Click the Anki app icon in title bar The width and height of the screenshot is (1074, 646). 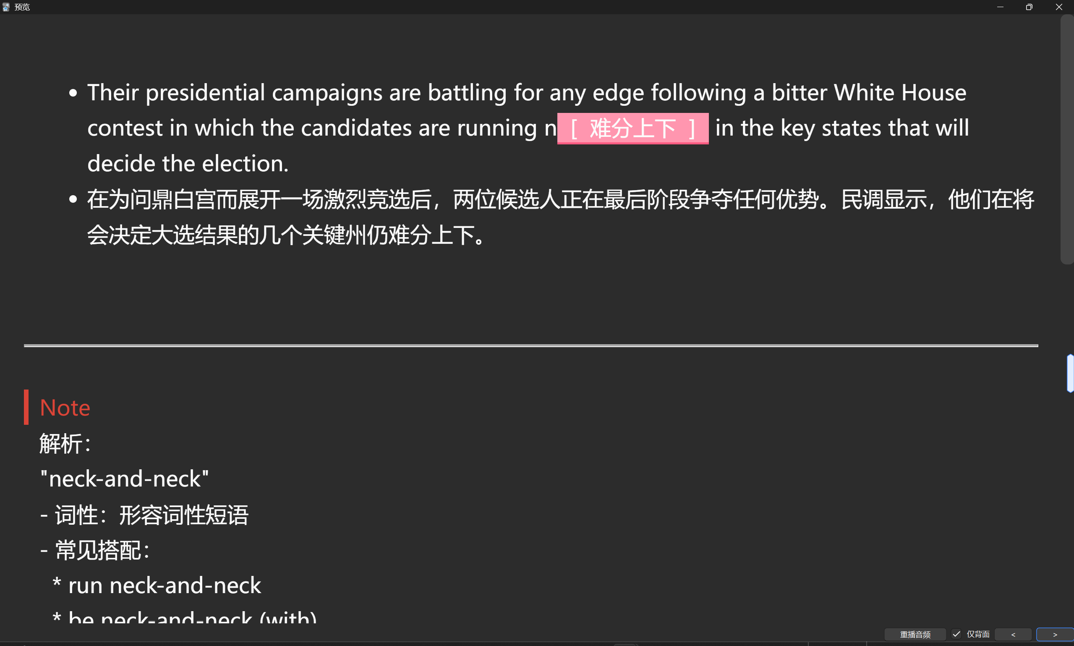[6, 7]
